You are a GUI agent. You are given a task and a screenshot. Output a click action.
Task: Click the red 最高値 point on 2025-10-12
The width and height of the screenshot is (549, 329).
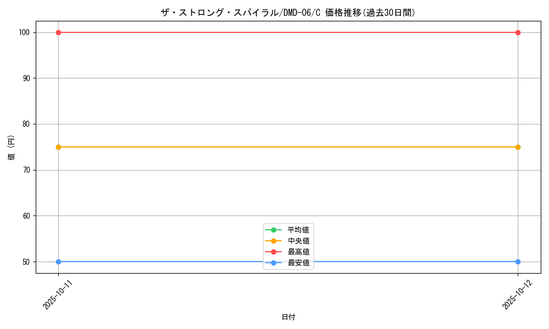point(518,32)
